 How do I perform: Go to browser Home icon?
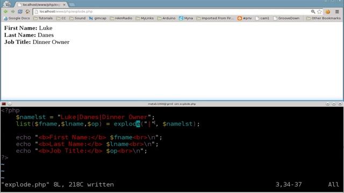tap(27, 11)
